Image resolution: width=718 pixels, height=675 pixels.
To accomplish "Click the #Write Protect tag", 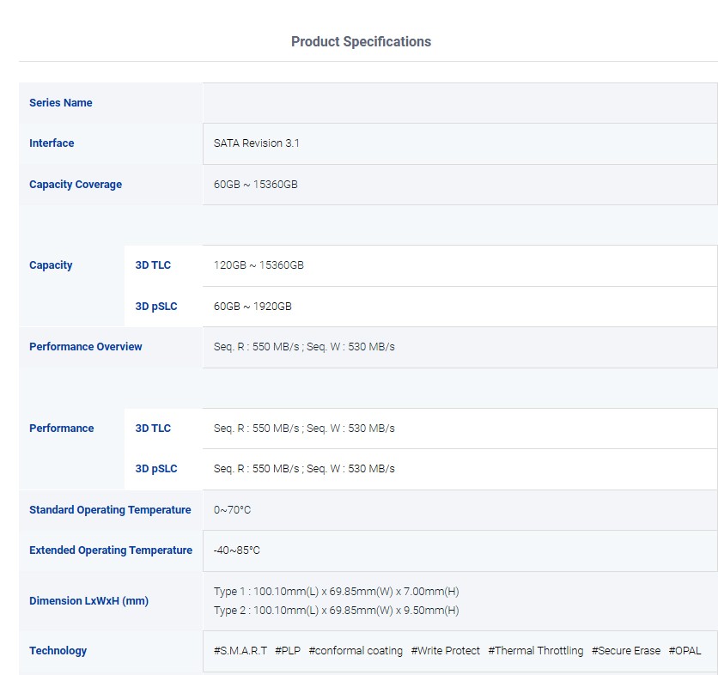I will click(x=445, y=651).
